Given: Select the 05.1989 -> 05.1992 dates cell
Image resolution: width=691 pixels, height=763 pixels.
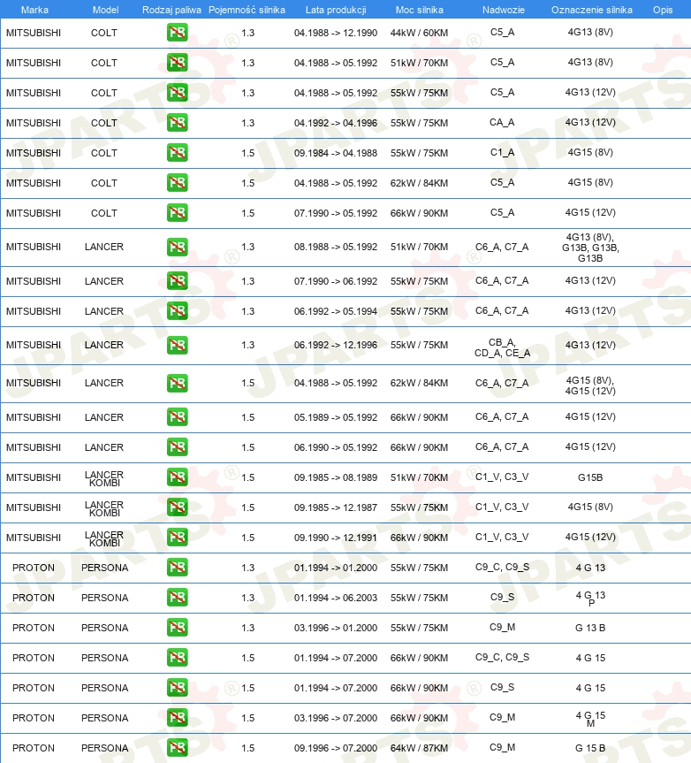Looking at the screenshot, I should tap(336, 417).
